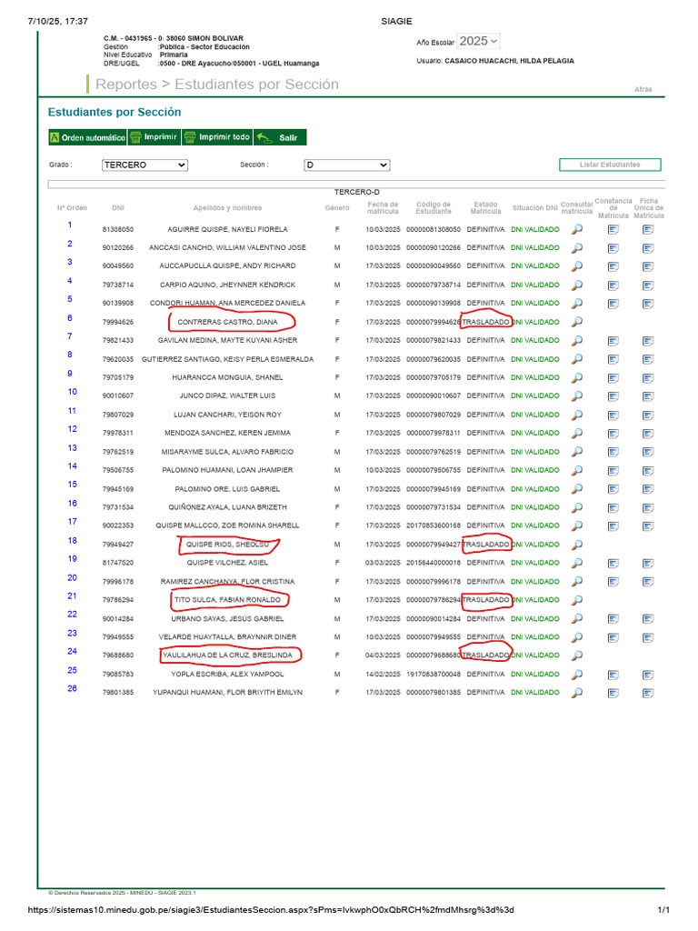698x931 pixels.
Task: Open the magnifier icon for AGUIRRE QUISPE row
Action: (x=576, y=229)
